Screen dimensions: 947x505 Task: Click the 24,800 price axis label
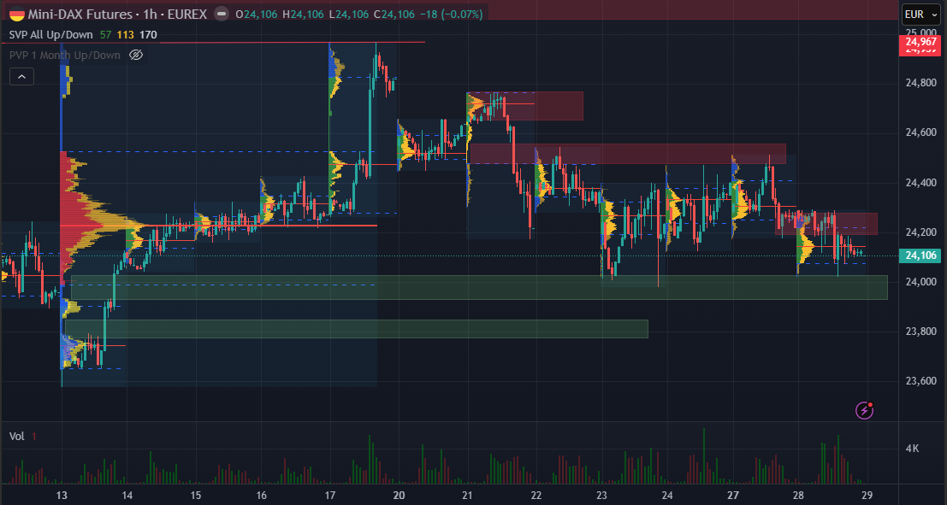[x=921, y=83]
